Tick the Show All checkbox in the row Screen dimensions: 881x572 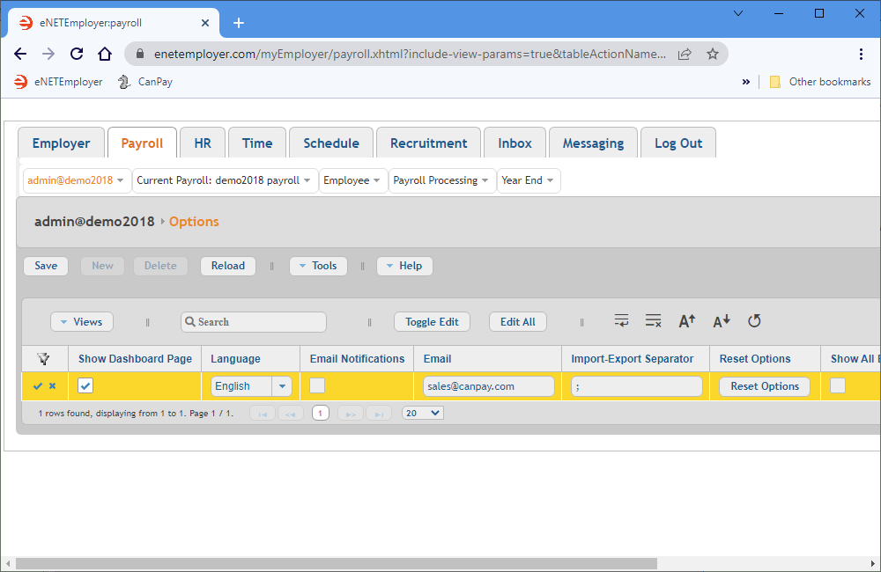(x=838, y=385)
